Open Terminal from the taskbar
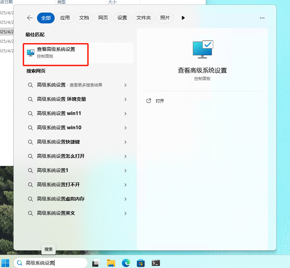This screenshot has width=290, height=268. pos(156,263)
